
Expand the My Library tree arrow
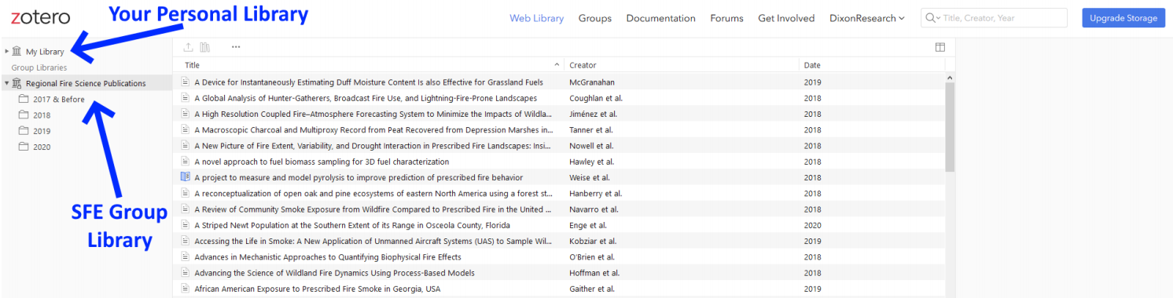tap(7, 51)
